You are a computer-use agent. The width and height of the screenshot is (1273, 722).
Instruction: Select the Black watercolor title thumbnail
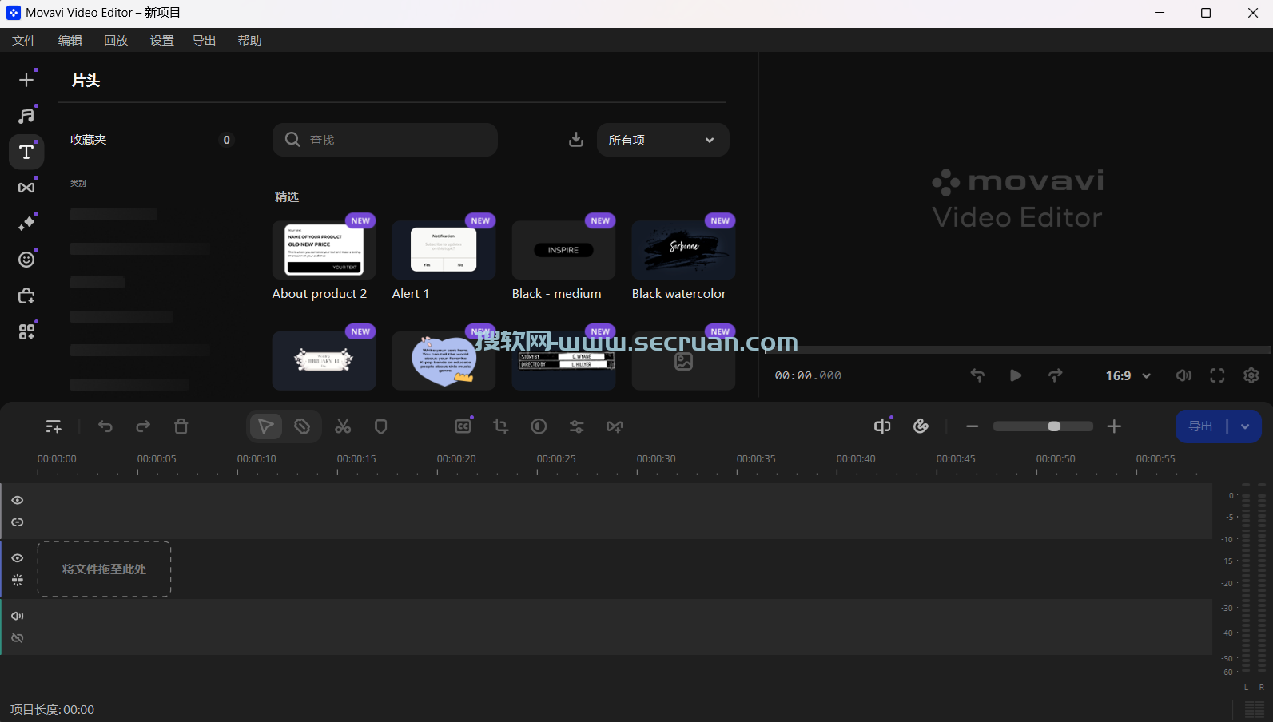(683, 250)
